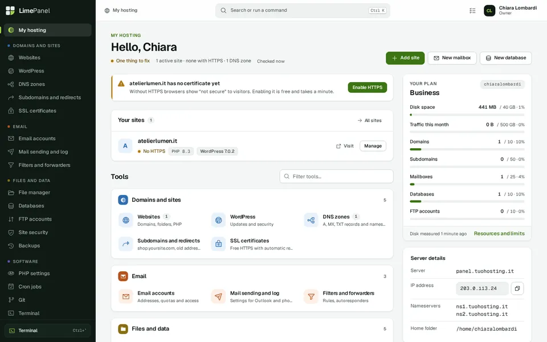The image size is (547, 342).
Task: Open Git in sidebar
Action: click(48, 300)
